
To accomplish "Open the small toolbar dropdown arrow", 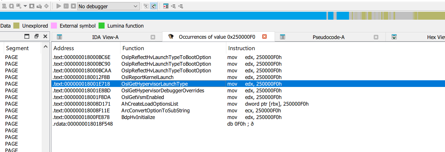I will 25,6.
